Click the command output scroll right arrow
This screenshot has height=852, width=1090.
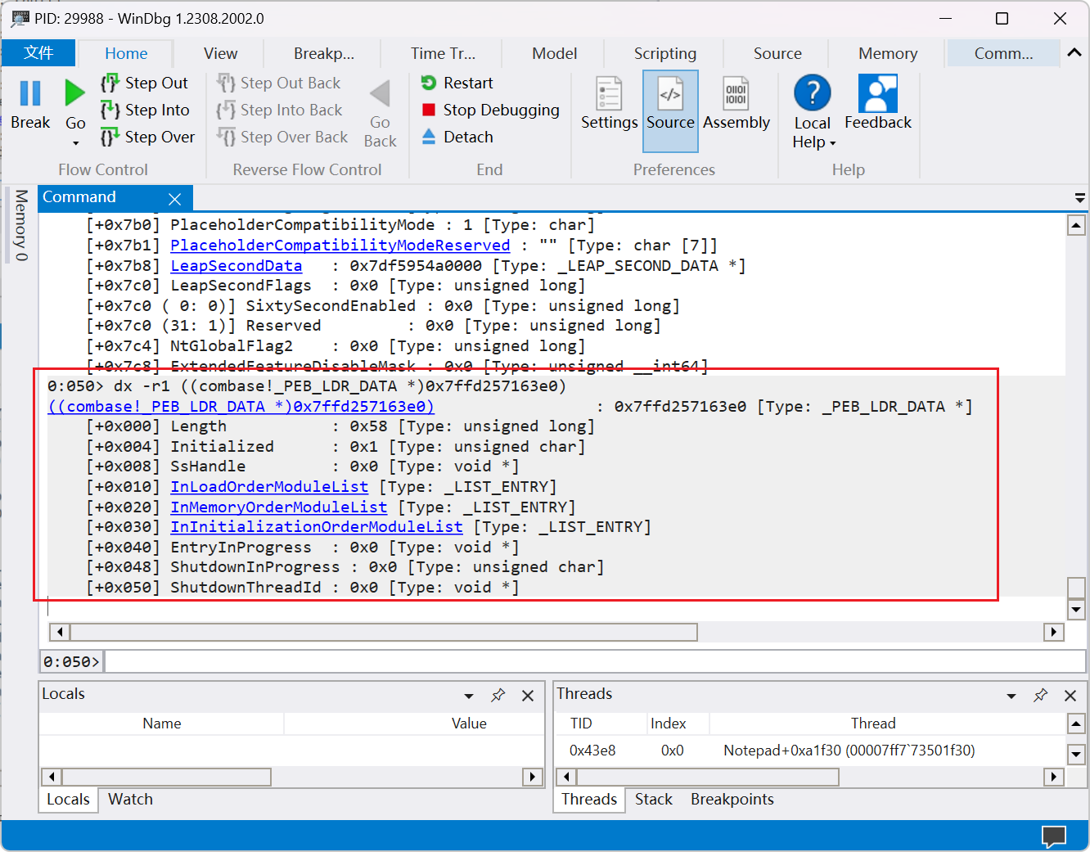pos(1053,632)
